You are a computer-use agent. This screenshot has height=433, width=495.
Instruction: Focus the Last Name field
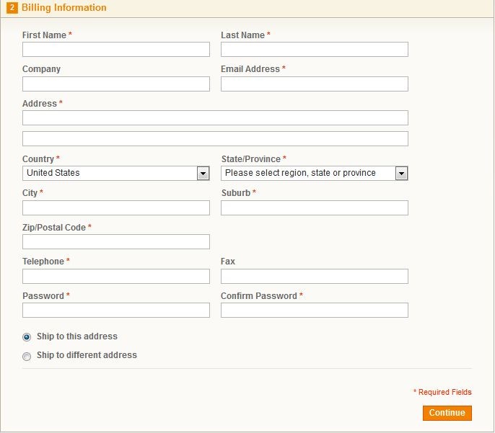315,50
